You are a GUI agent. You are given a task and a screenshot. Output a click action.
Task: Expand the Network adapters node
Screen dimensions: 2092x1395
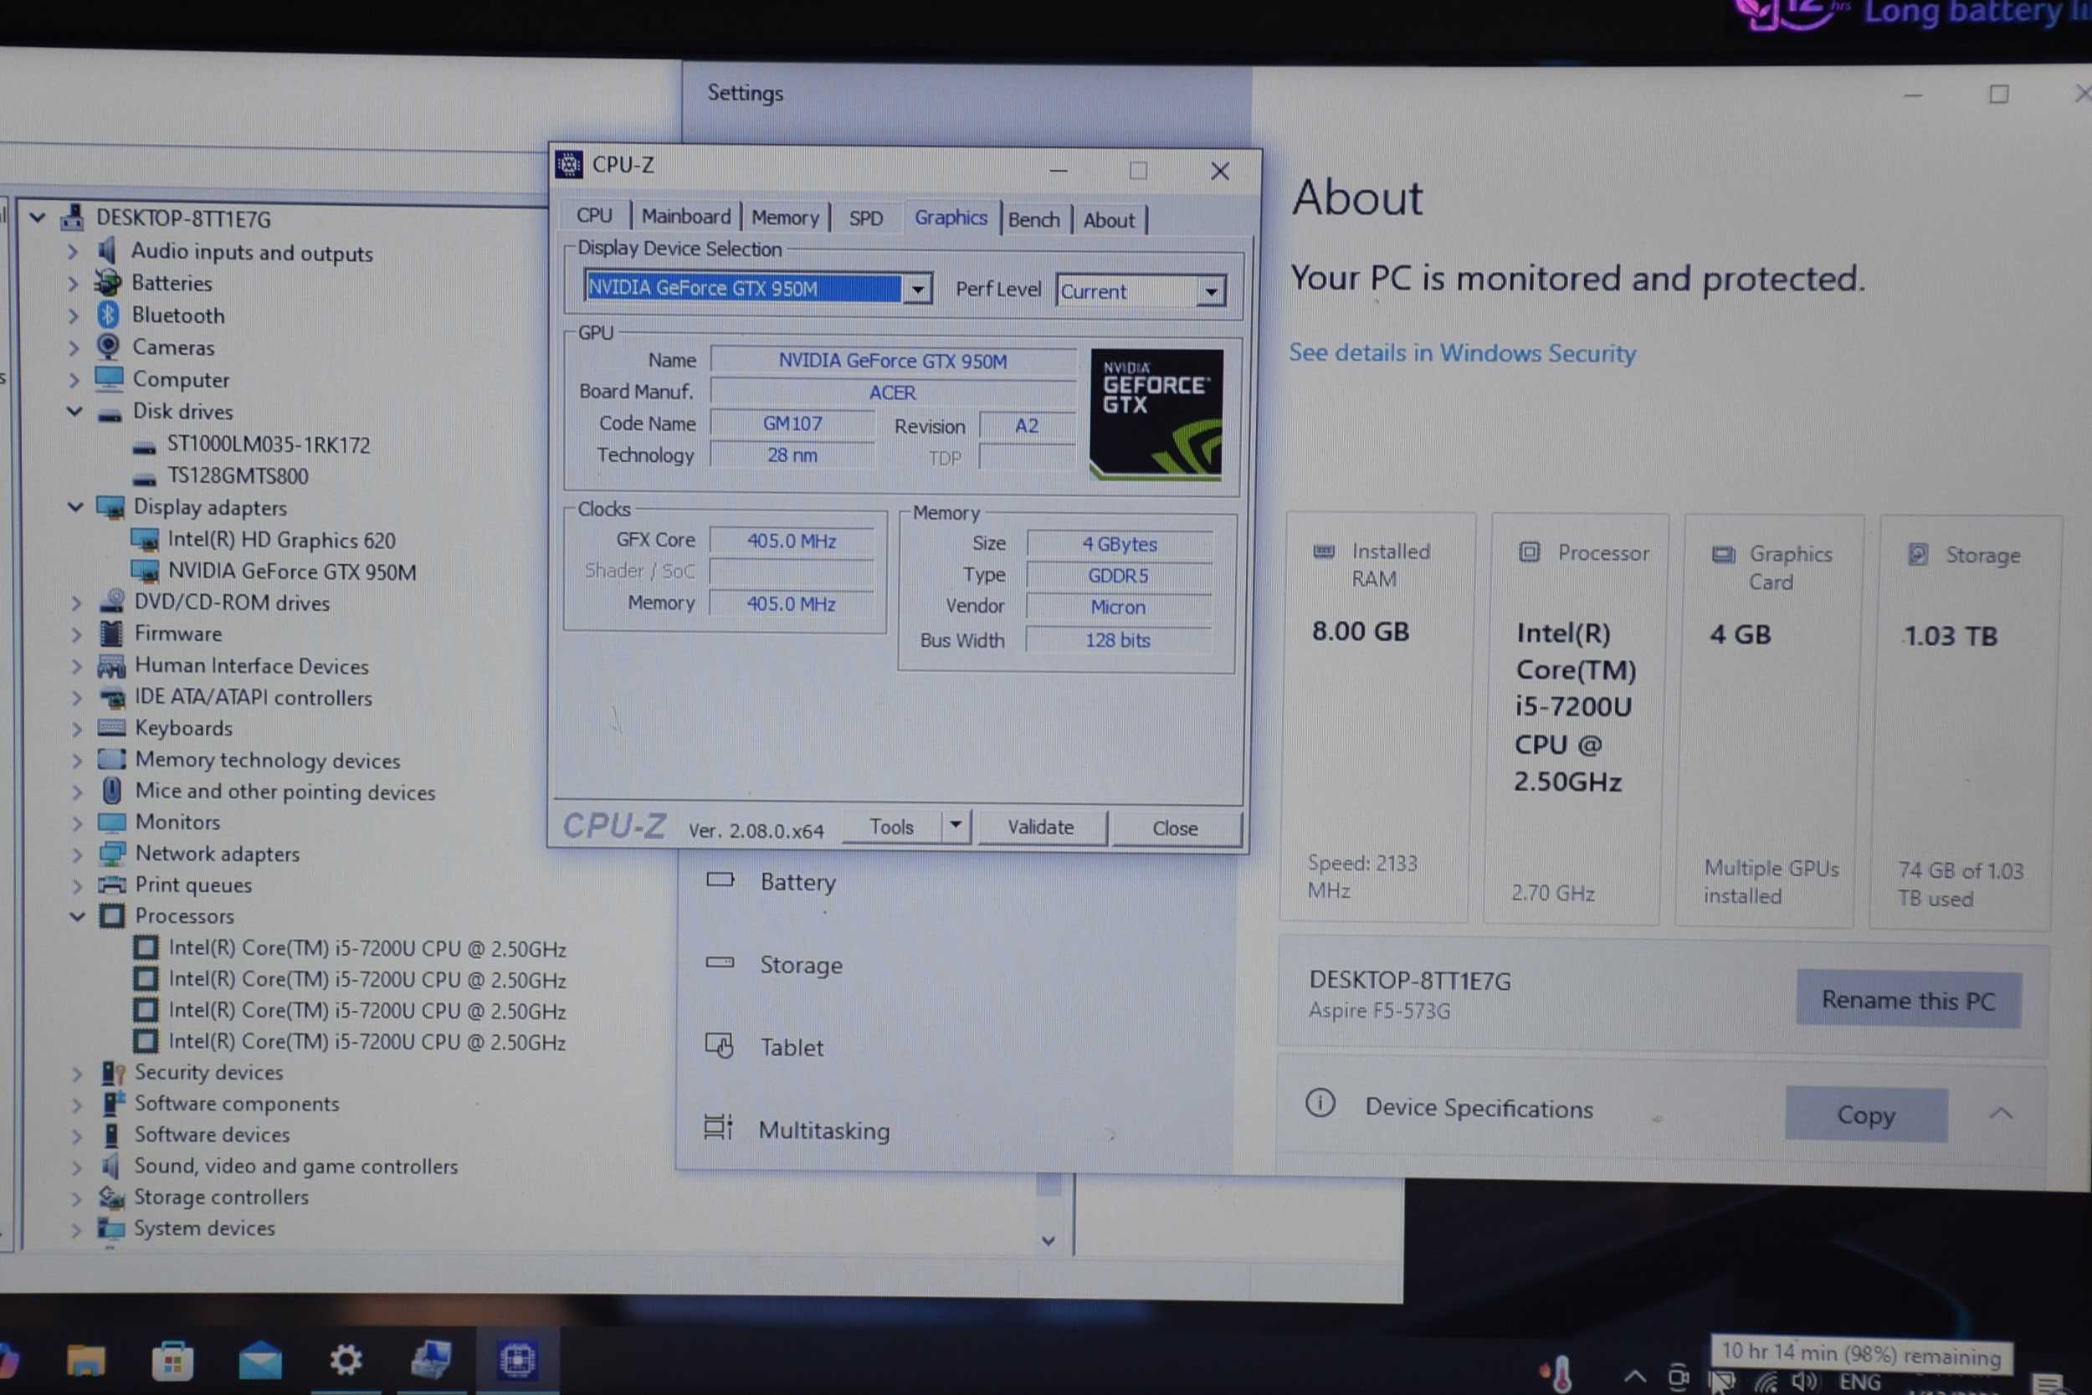coord(77,854)
